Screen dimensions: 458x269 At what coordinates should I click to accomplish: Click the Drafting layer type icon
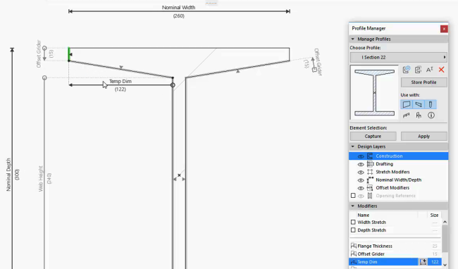point(370,164)
